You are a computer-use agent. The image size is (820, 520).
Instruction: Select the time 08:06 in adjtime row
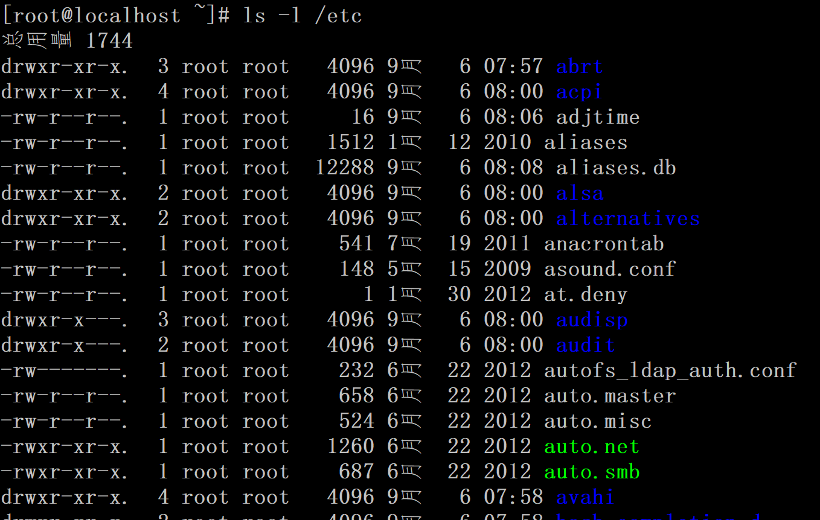tap(514, 117)
